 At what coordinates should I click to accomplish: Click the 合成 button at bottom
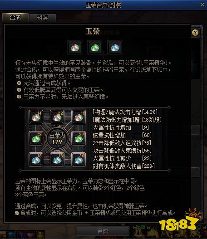pos(103,231)
